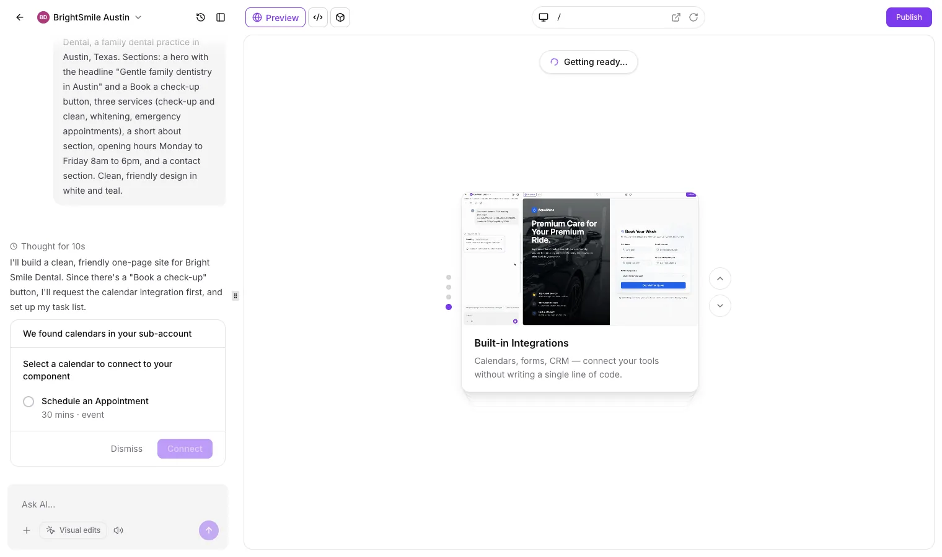Image resolution: width=942 pixels, height=557 pixels.
Task: Expand the Thought for 10s reasoning
Action: [48, 246]
